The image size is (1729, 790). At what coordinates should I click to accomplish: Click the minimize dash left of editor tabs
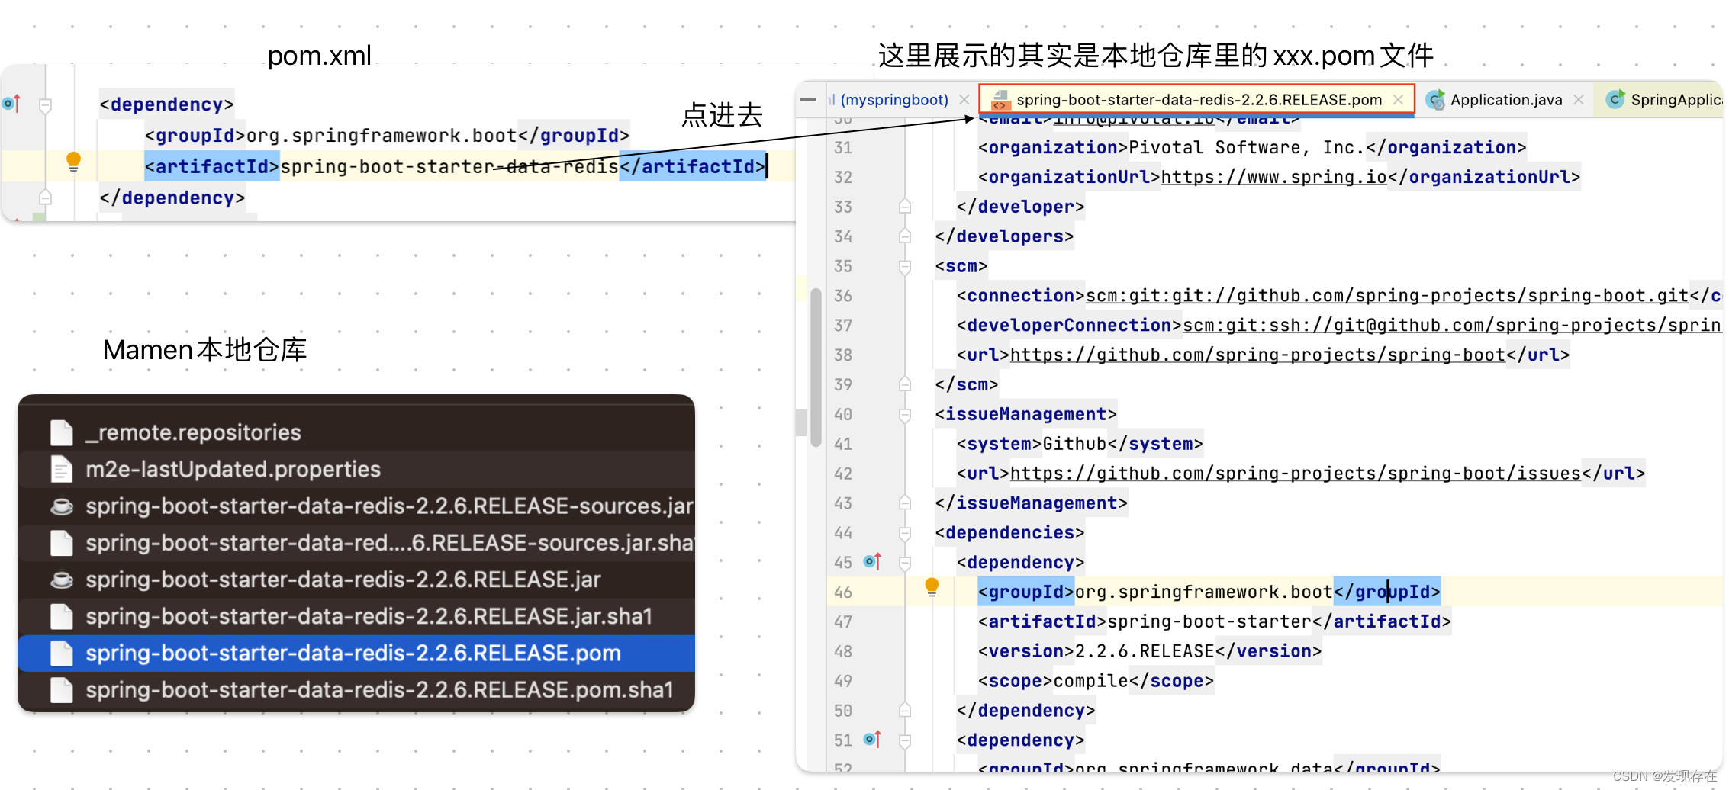click(808, 100)
